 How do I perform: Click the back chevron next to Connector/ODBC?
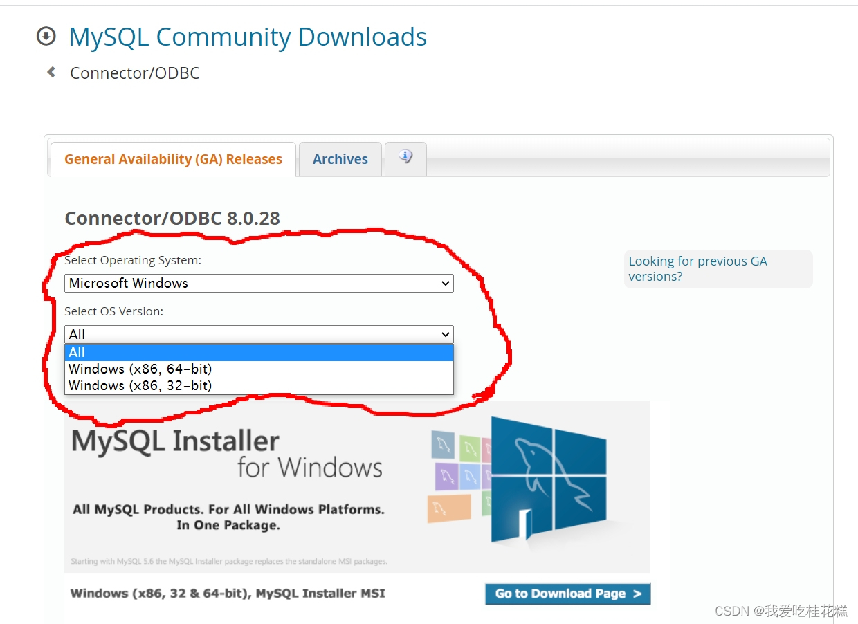(x=51, y=72)
